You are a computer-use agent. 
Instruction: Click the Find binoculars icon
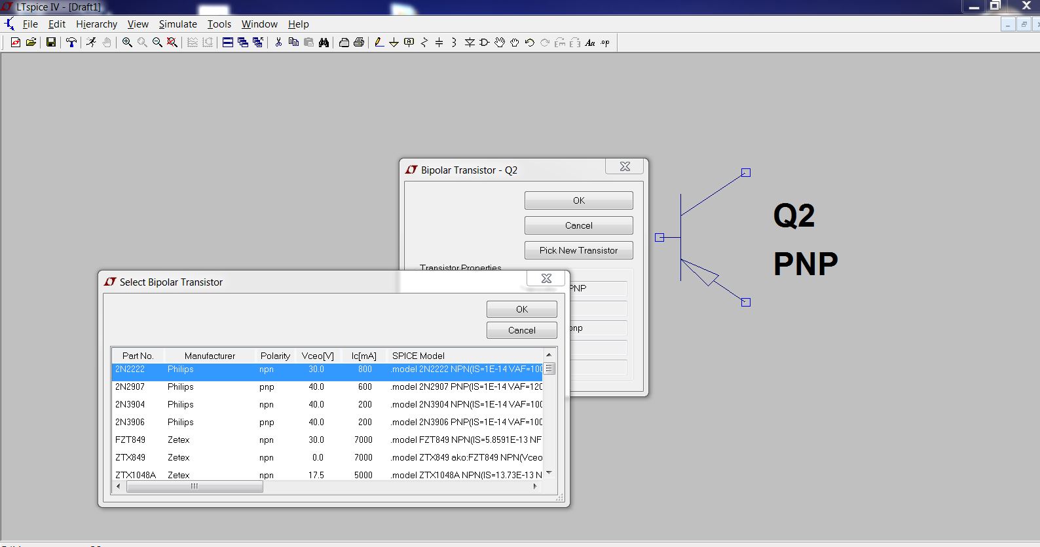pos(324,43)
